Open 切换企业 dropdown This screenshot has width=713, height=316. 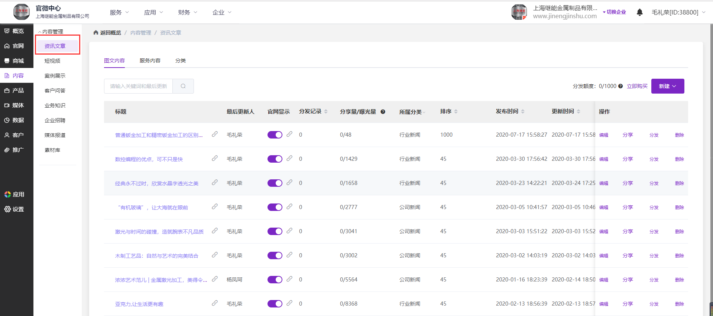(x=615, y=12)
